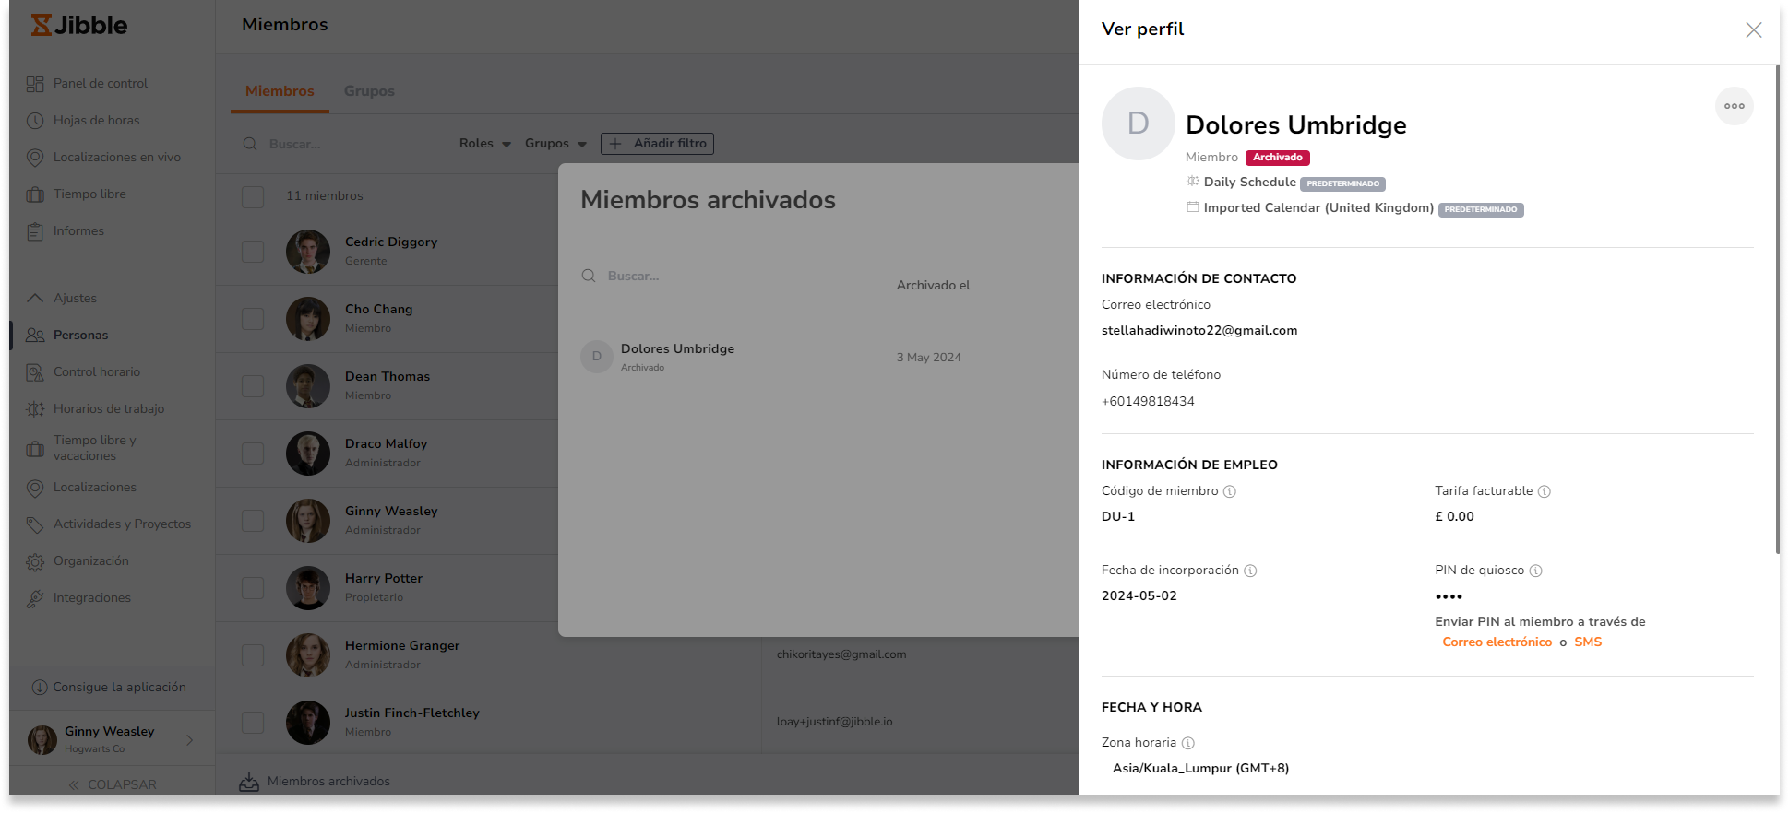Viewport: 1789px width, 813px height.
Task: Toggle checkbox next to Dean Thomas
Action: [252, 385]
